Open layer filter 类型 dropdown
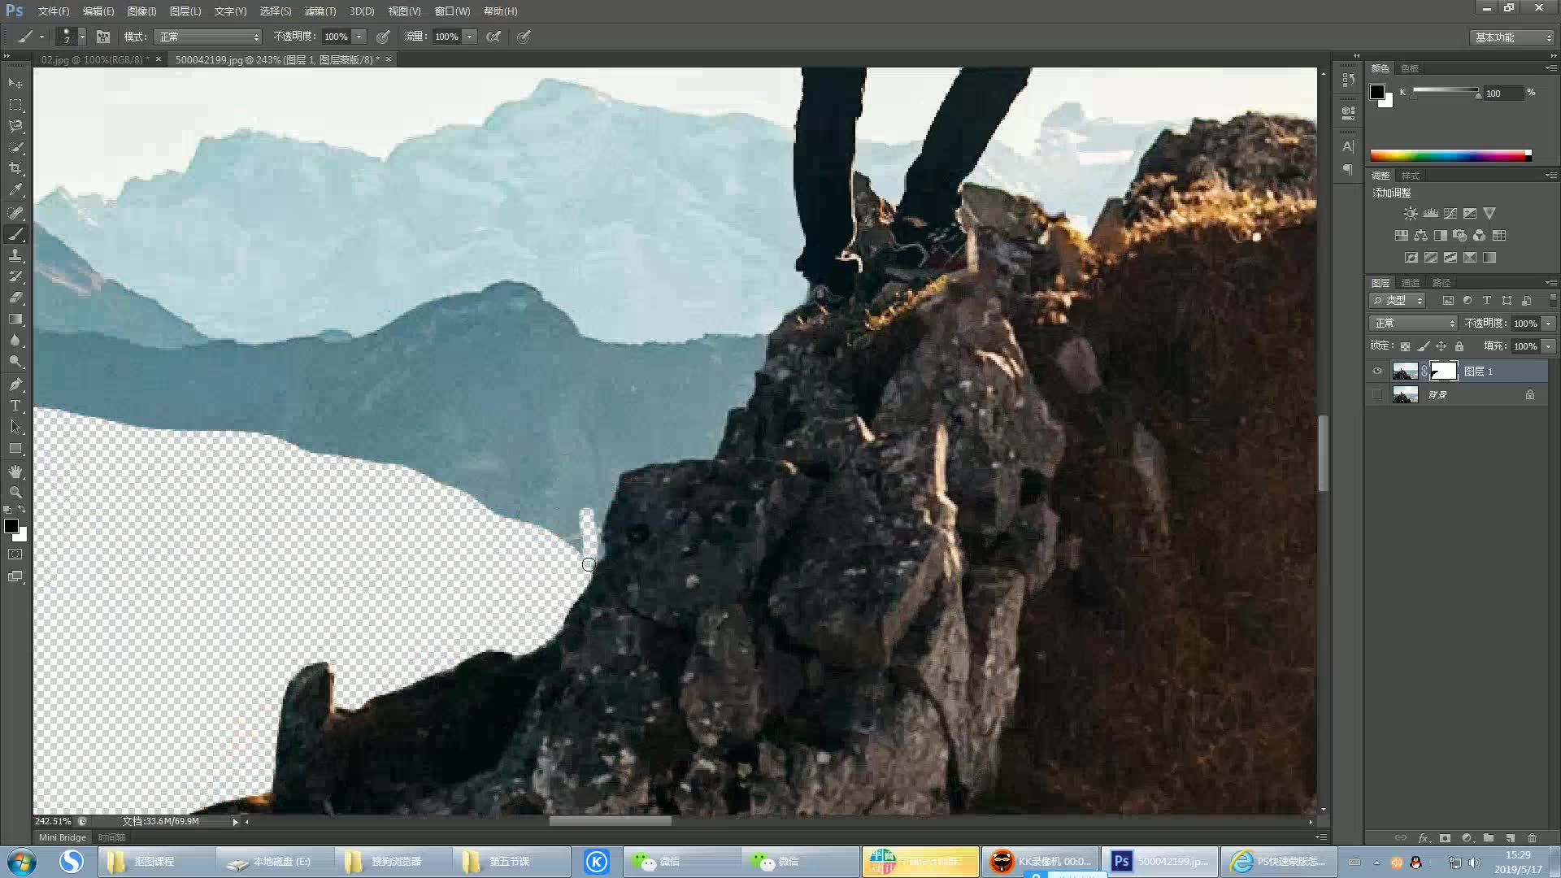This screenshot has height=878, width=1561. [1398, 301]
